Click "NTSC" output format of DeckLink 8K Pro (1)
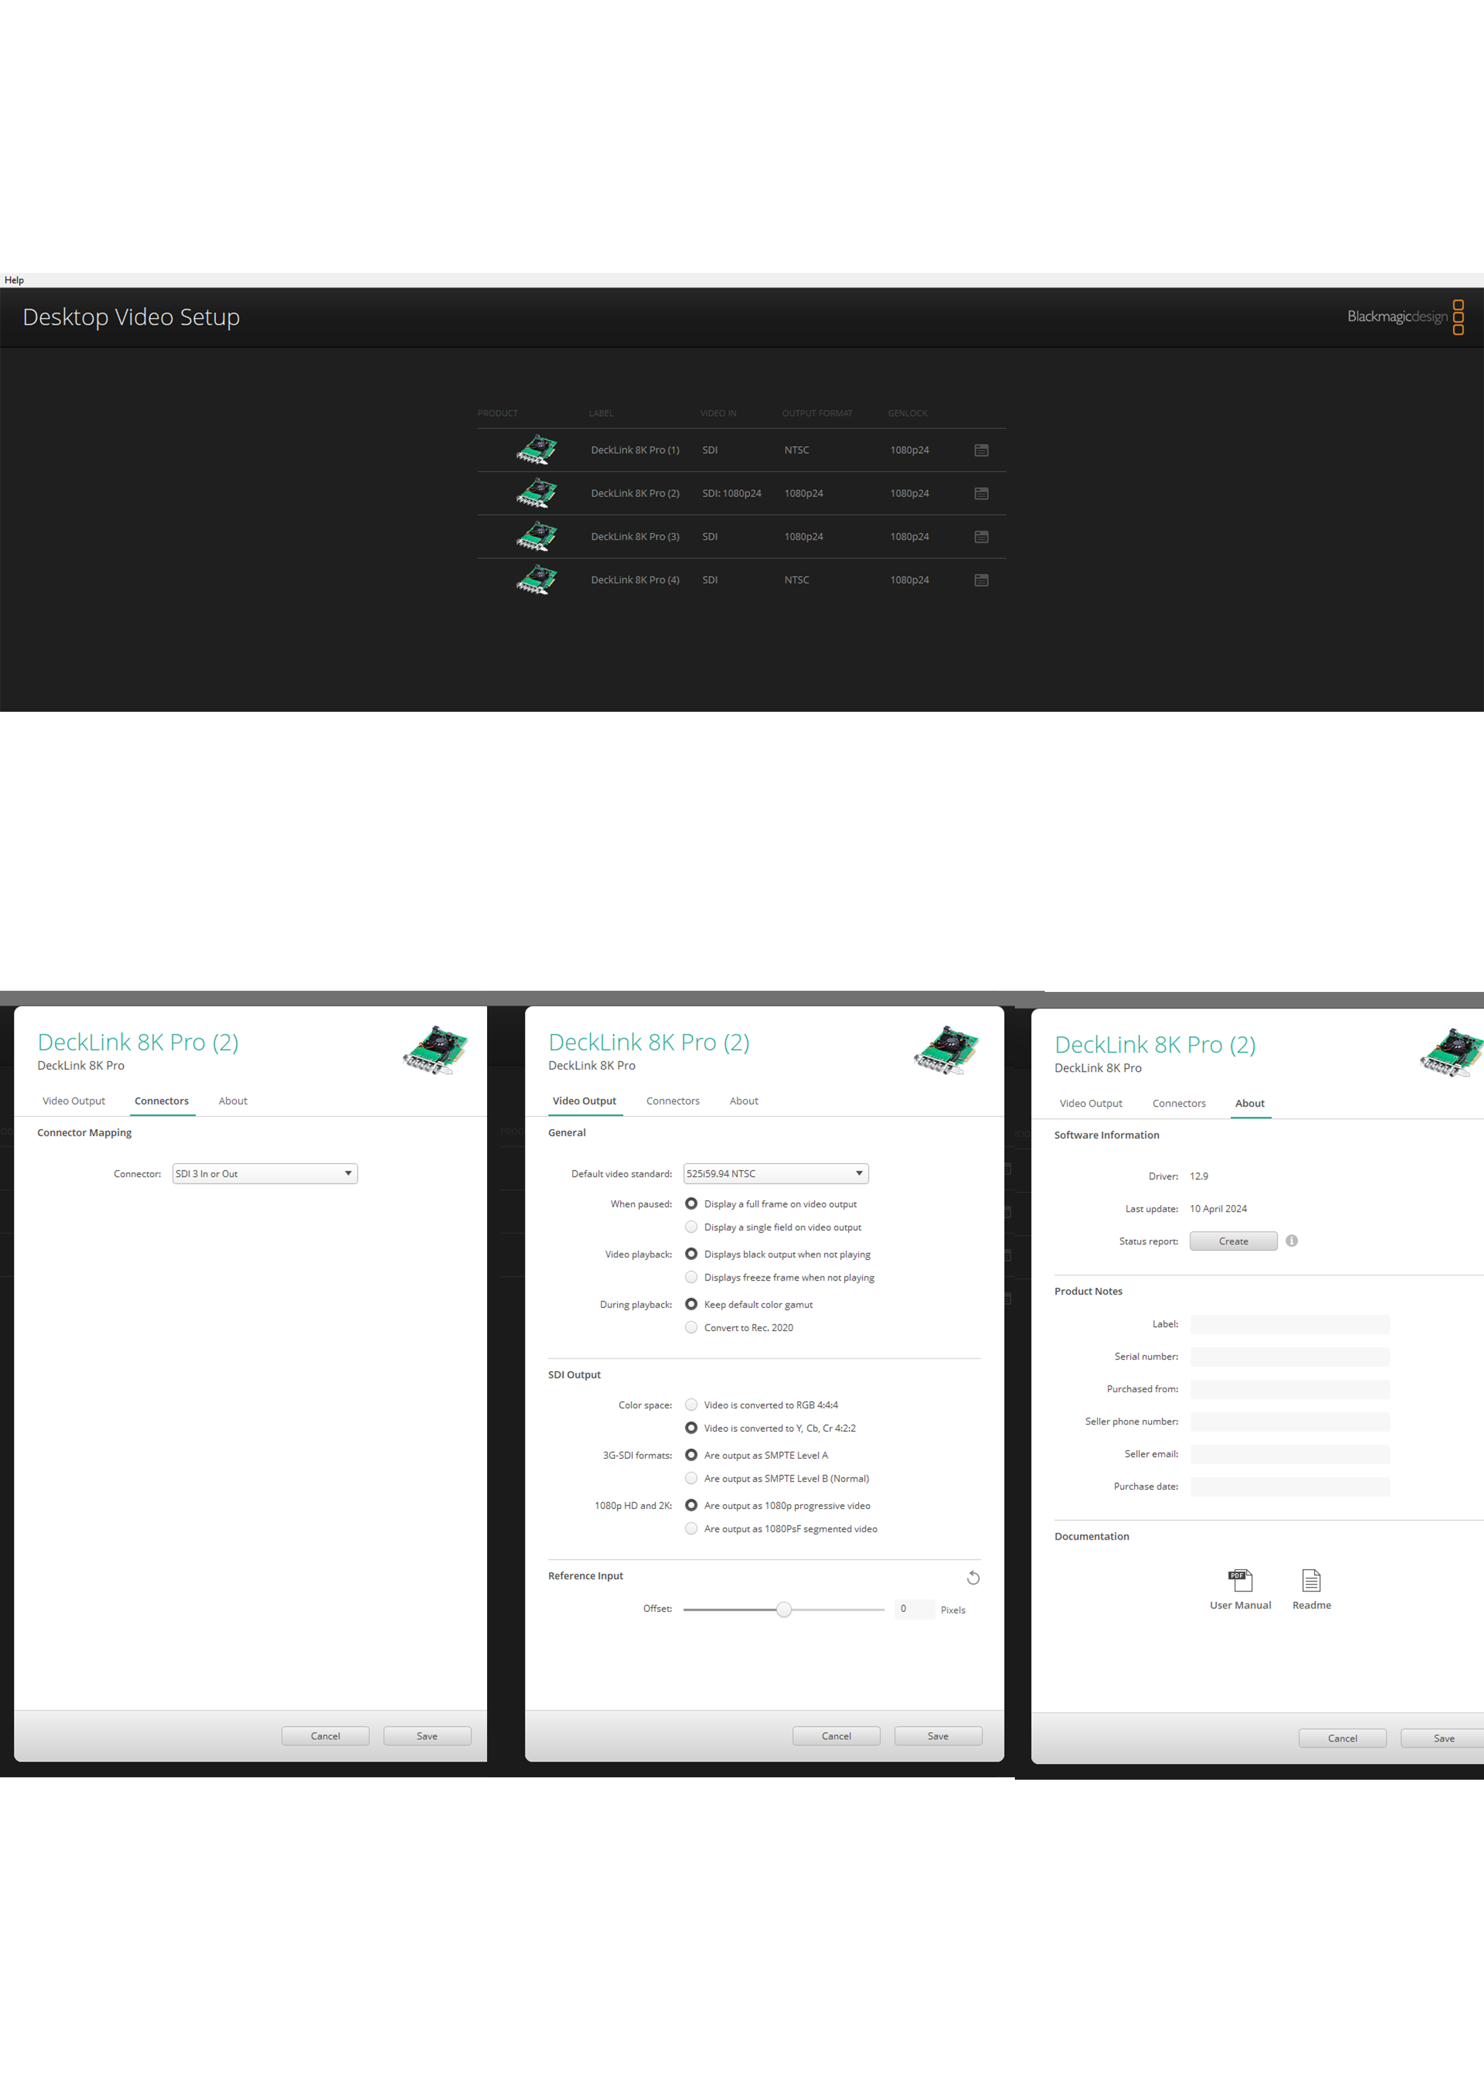The width and height of the screenshot is (1484, 2100). click(x=796, y=450)
